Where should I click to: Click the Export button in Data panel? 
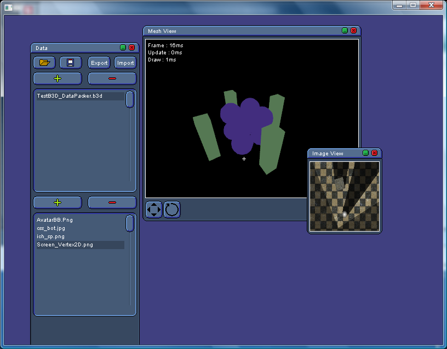point(99,63)
